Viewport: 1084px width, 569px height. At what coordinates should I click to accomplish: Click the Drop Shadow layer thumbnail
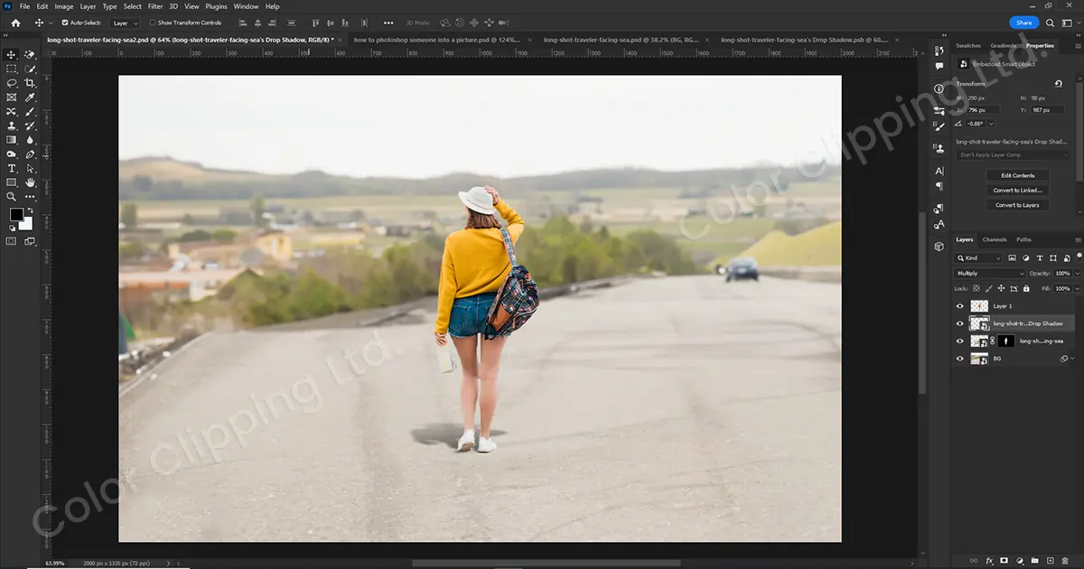pyautogui.click(x=979, y=323)
